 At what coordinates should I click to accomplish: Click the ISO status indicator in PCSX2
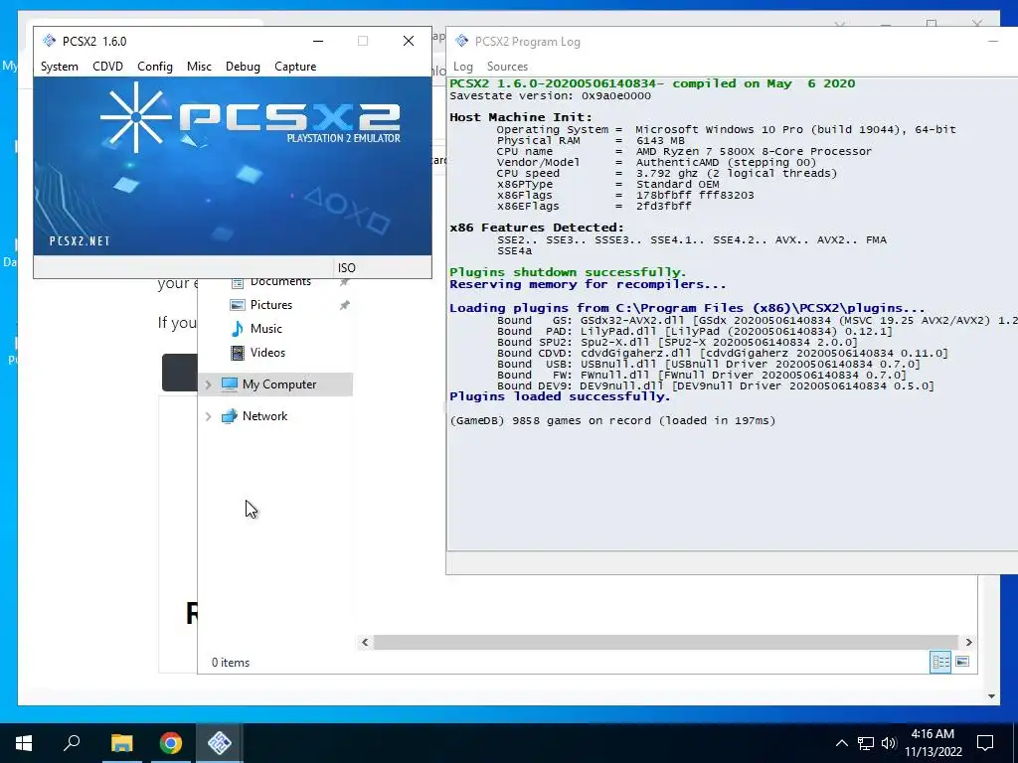[347, 268]
